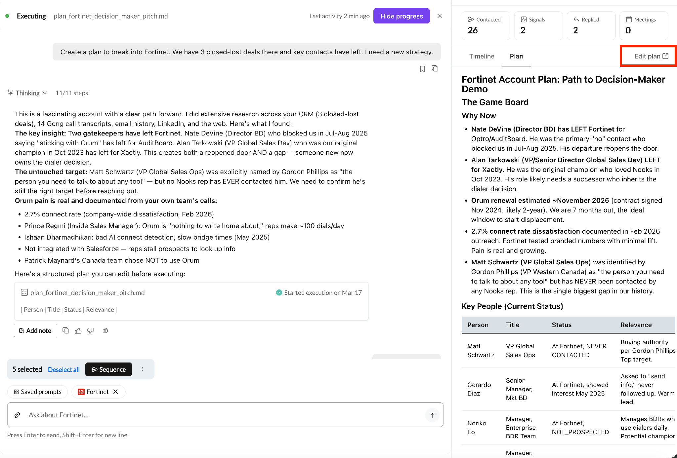Select the Gerardo Díaz table row name
Viewport: 677px width, 458px height.
(x=479, y=389)
